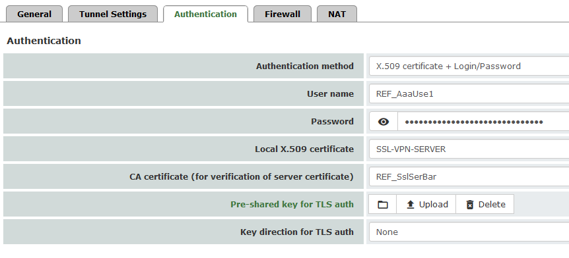Click the User name field containing REF_AaaUse1
The image size is (569, 258).
point(469,93)
